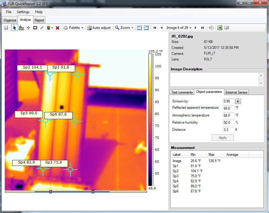The image size is (269, 213).
Task: Click the right temperature span slider handle
Action: [x=93, y=192]
